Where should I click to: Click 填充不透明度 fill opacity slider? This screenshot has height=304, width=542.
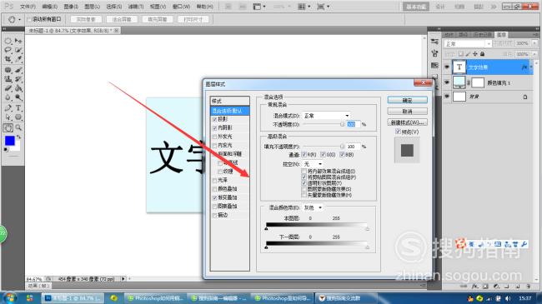point(323,147)
